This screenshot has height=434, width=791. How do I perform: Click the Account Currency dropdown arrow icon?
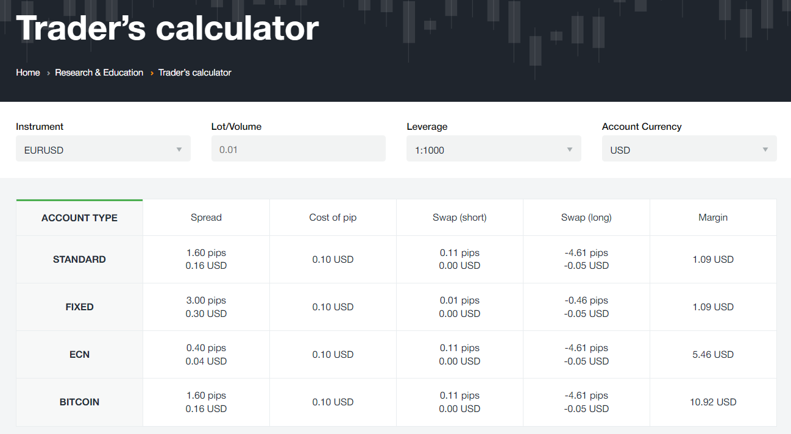click(x=765, y=150)
